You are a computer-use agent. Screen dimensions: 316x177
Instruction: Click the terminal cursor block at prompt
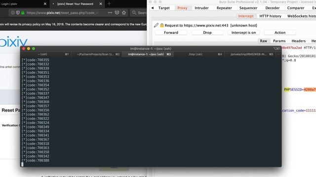(x=22, y=165)
